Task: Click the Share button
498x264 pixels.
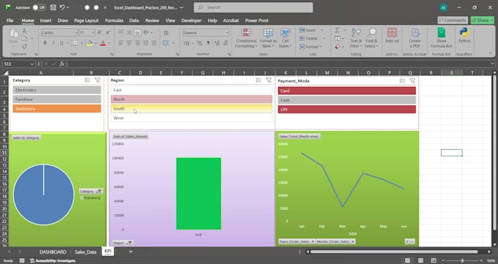Action: coord(483,20)
